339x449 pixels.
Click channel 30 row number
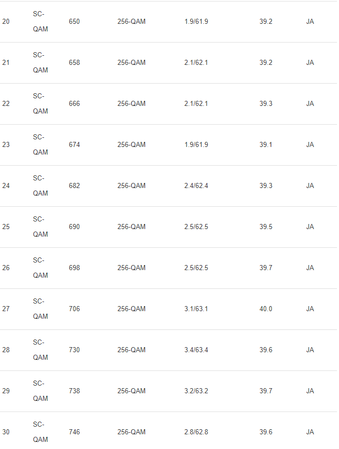(x=6, y=432)
